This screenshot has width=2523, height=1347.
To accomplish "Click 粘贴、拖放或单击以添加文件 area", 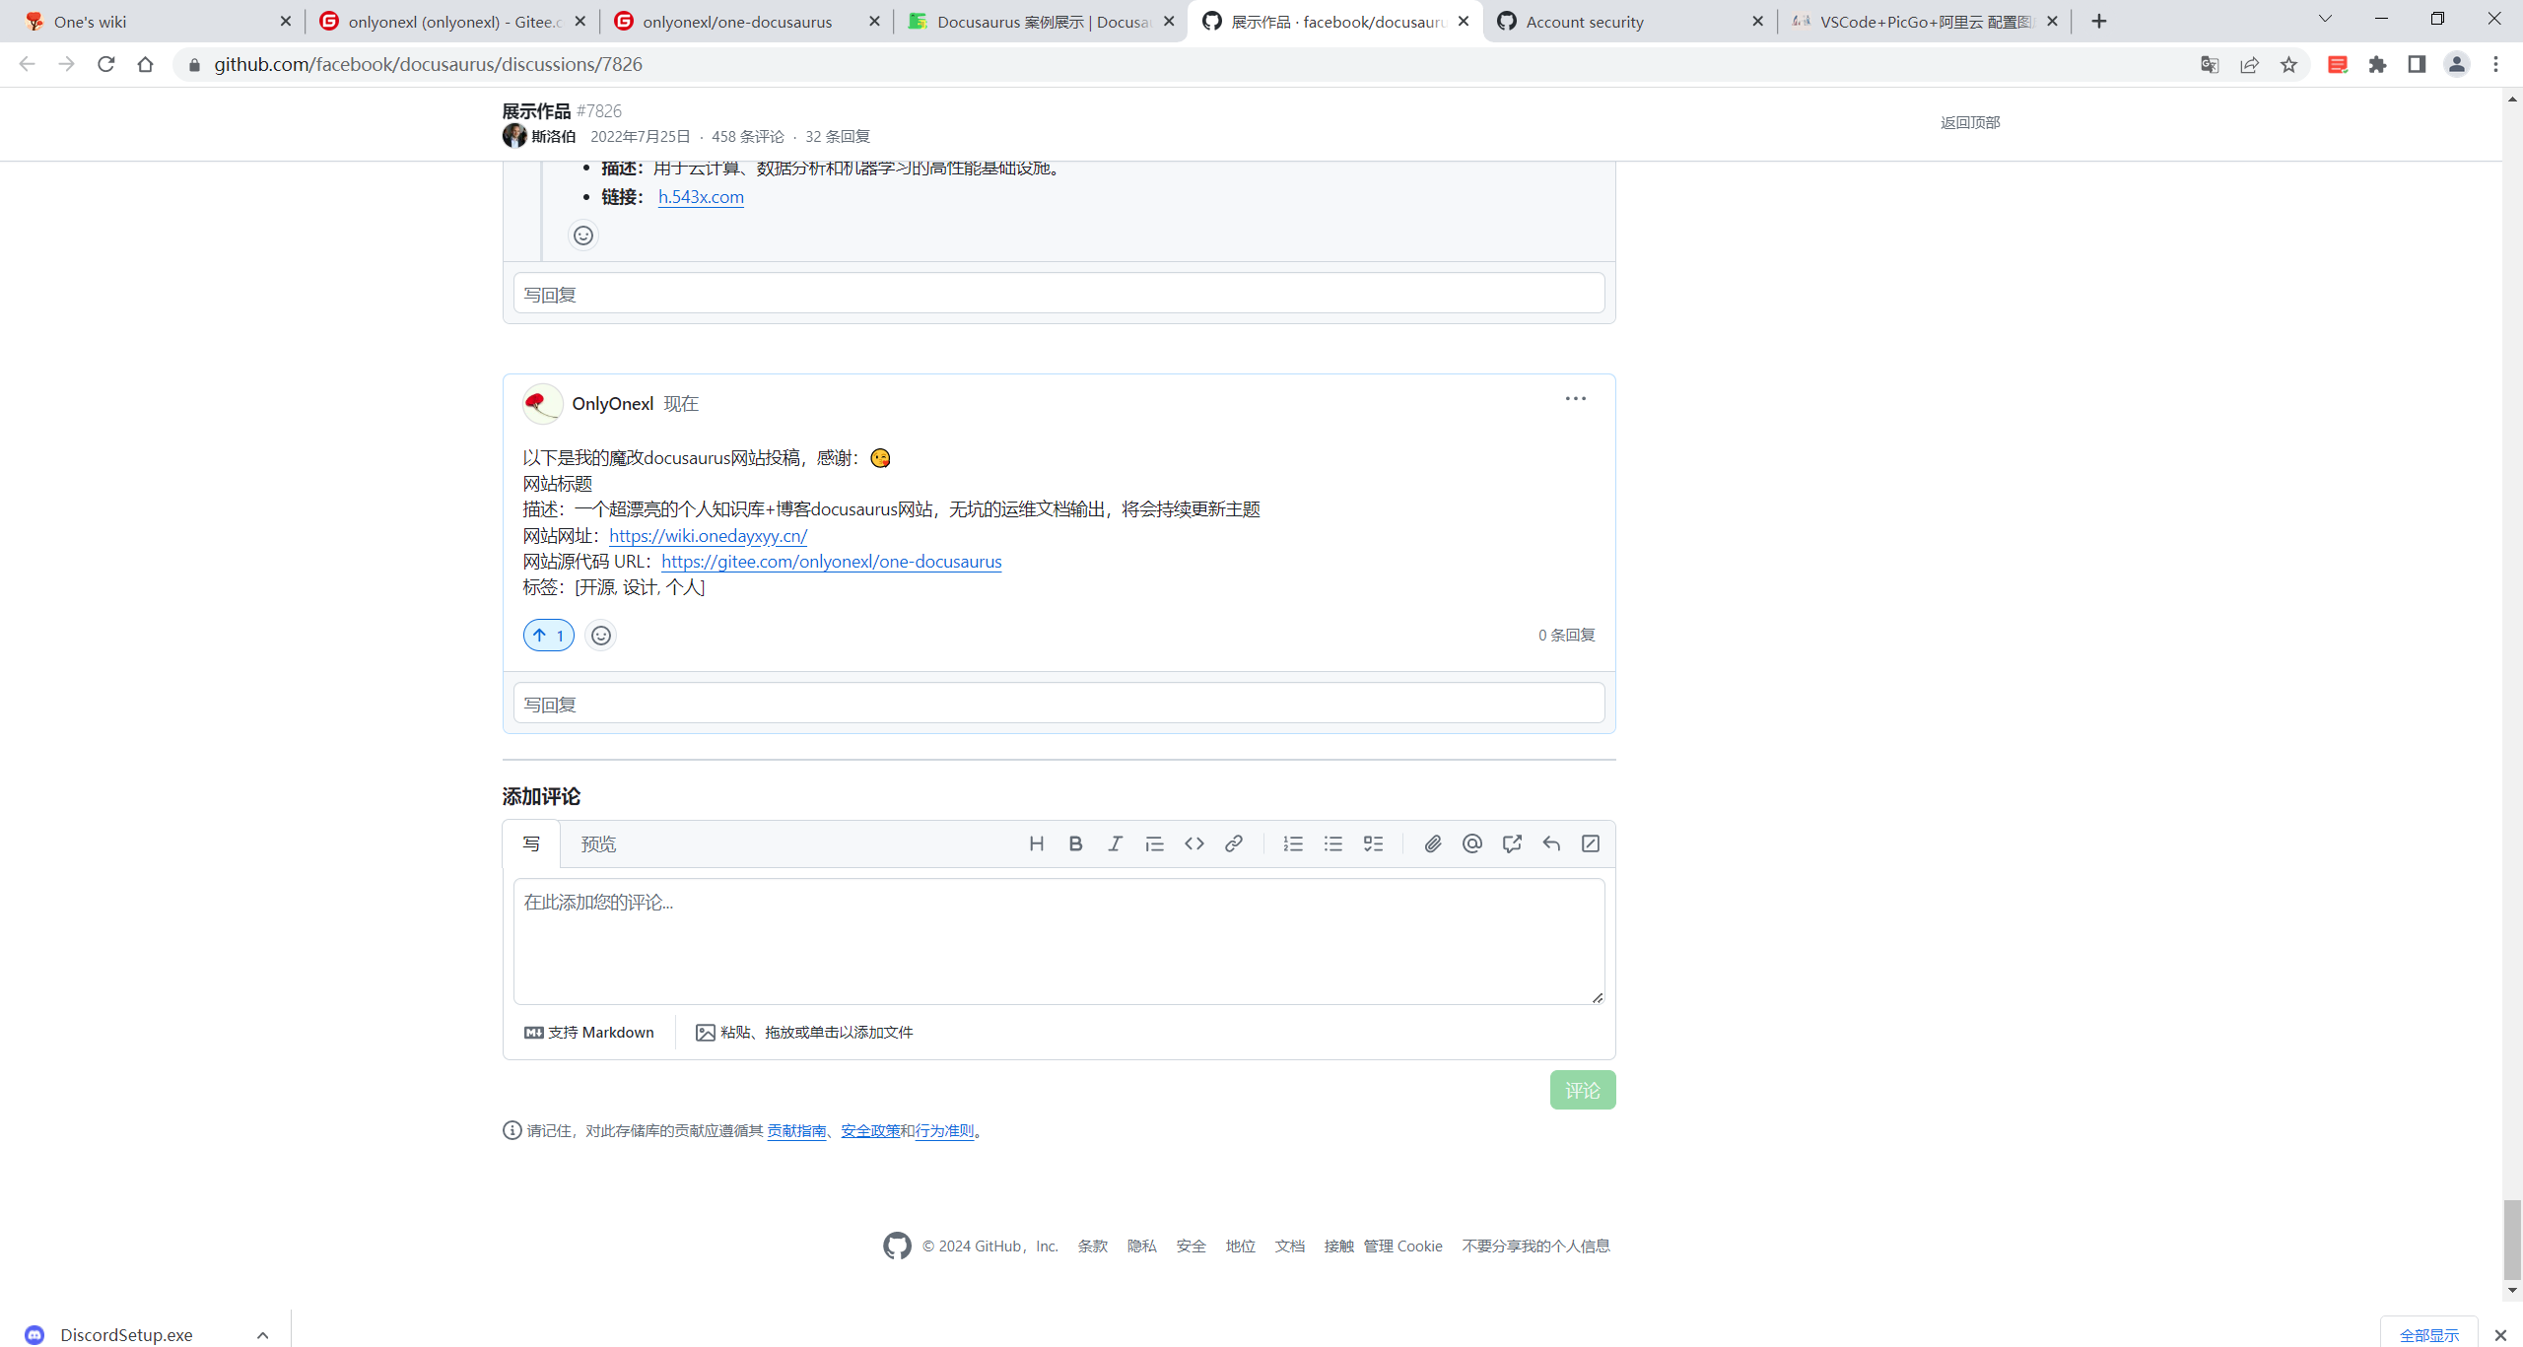I will 804,1033.
